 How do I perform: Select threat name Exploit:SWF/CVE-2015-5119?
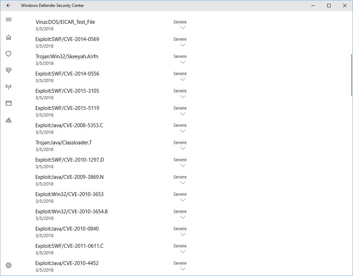pyautogui.click(x=67, y=108)
